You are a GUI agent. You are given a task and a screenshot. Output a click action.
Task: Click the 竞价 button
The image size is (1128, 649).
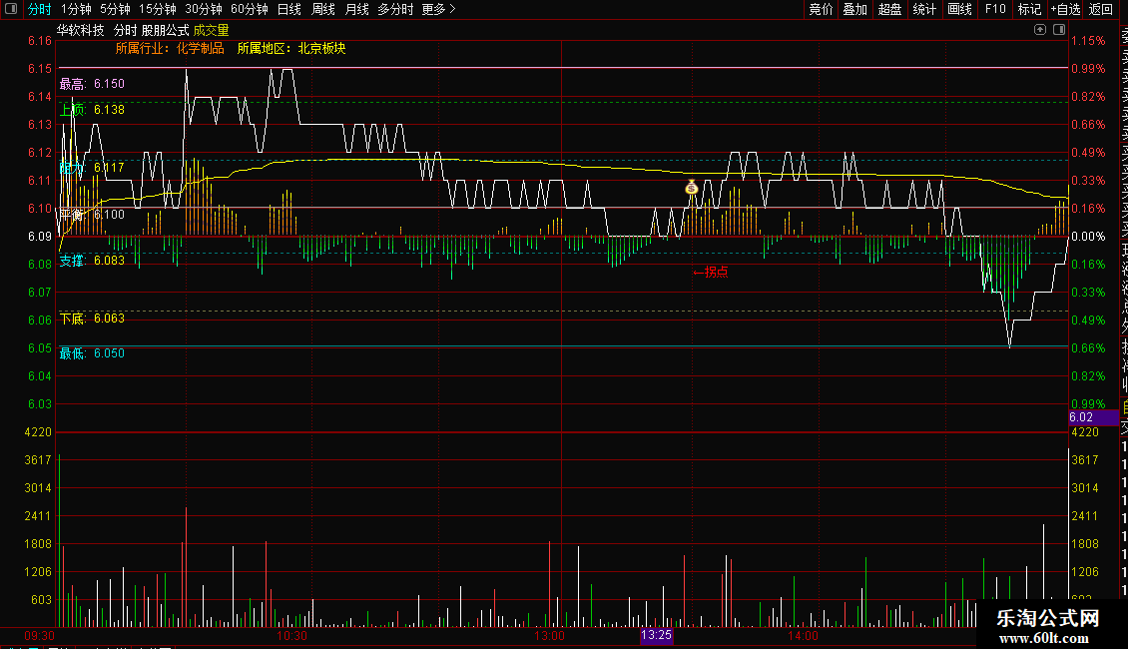click(821, 9)
